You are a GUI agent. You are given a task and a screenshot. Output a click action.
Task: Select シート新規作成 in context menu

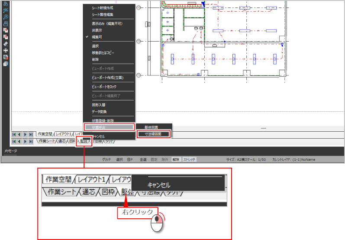click(103, 8)
